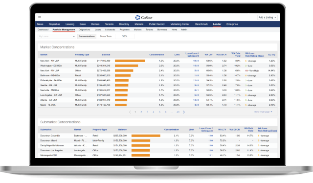Open loan count link for Downtown Miami row

click(x=211, y=140)
